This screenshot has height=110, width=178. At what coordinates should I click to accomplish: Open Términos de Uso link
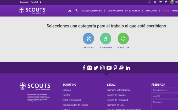click(115, 105)
